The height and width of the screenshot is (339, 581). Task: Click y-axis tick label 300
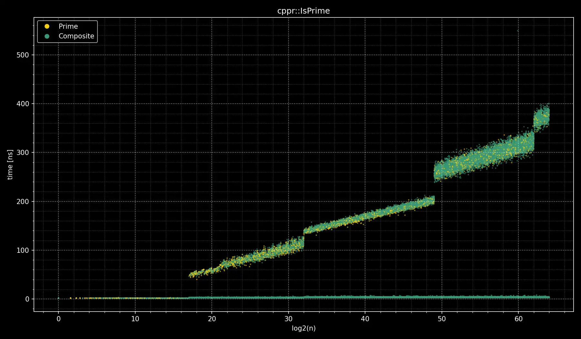pos(23,153)
